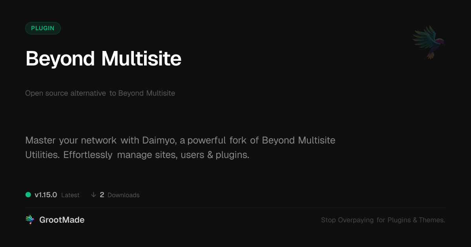Click the green PLUGIN badge
Screen dimensions: 471x247
43,28
